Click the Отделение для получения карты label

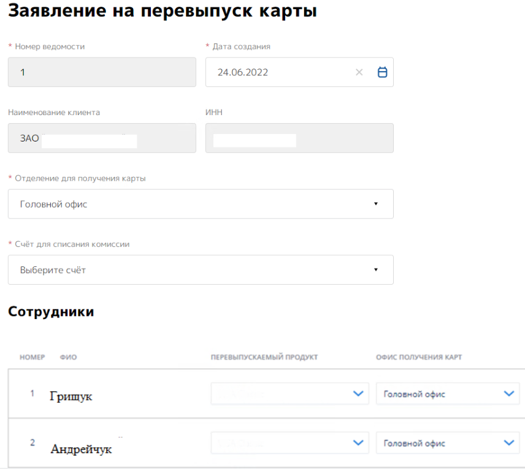click(80, 178)
